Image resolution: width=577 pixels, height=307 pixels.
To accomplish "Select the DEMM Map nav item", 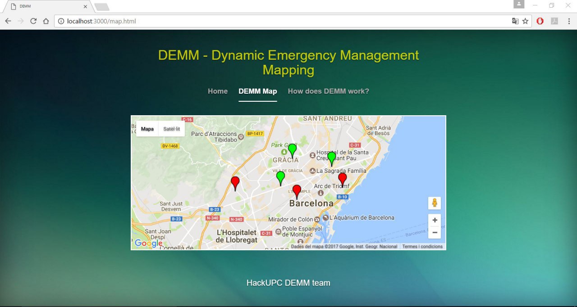I will (x=258, y=91).
